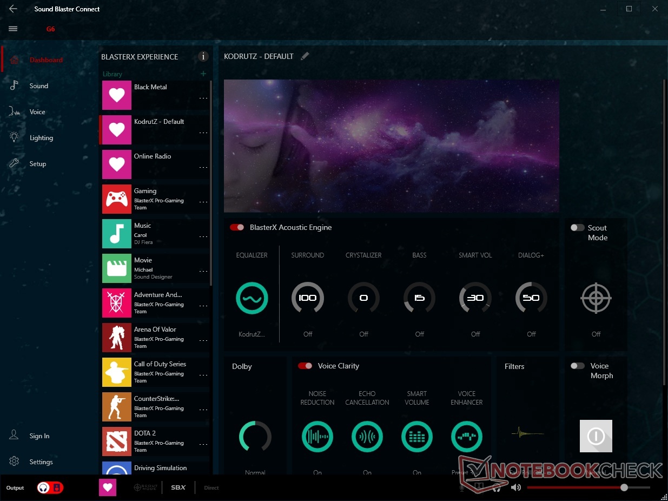668x501 pixels.
Task: Click the G6 device label
Action: (x=50, y=29)
